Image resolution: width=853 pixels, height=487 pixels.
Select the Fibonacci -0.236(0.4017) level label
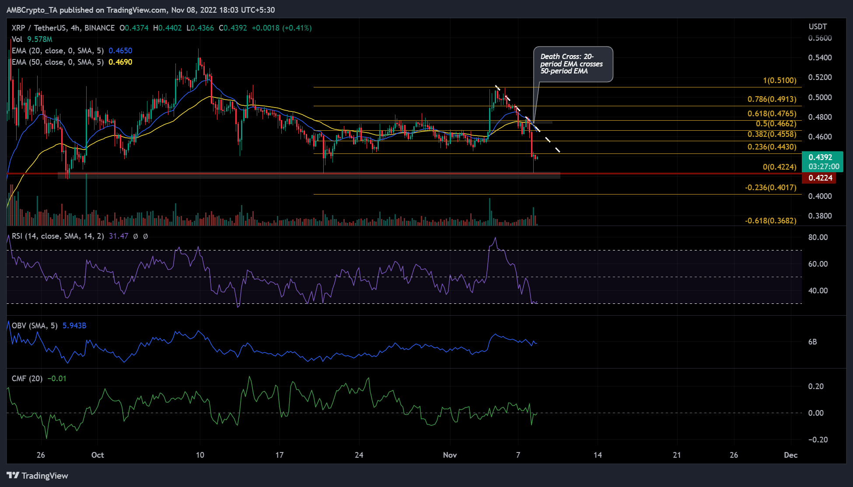(770, 188)
